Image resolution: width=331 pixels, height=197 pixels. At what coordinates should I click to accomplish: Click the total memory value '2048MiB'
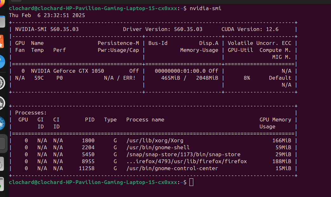coord(207,78)
